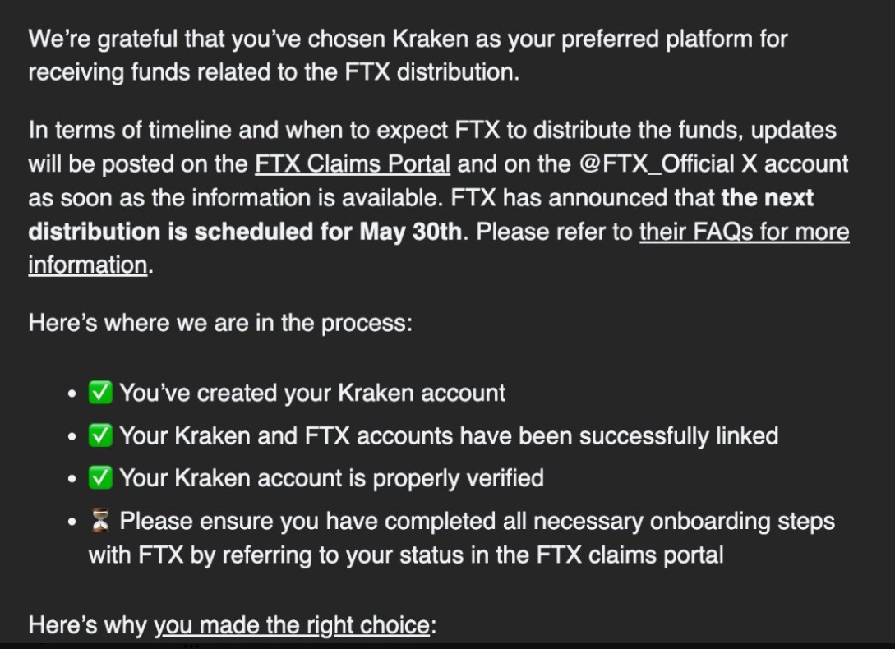Screen dimensions: 895x649
Task: Click checkmark icon beside accounts successfully linked item
Action: tap(101, 435)
